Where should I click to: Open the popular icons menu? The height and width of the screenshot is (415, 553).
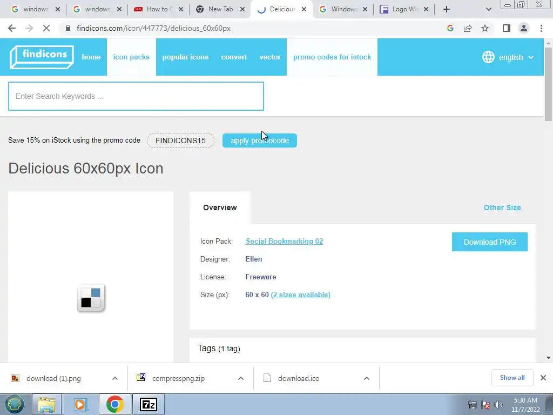click(x=185, y=57)
